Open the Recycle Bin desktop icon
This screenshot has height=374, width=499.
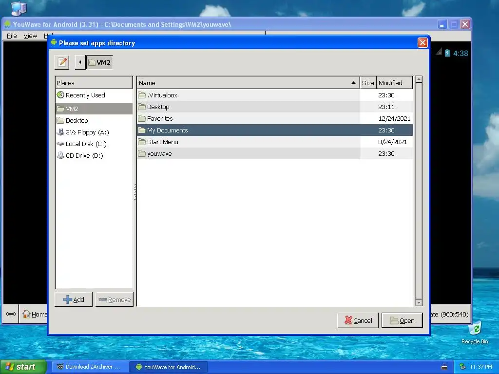pyautogui.click(x=475, y=332)
